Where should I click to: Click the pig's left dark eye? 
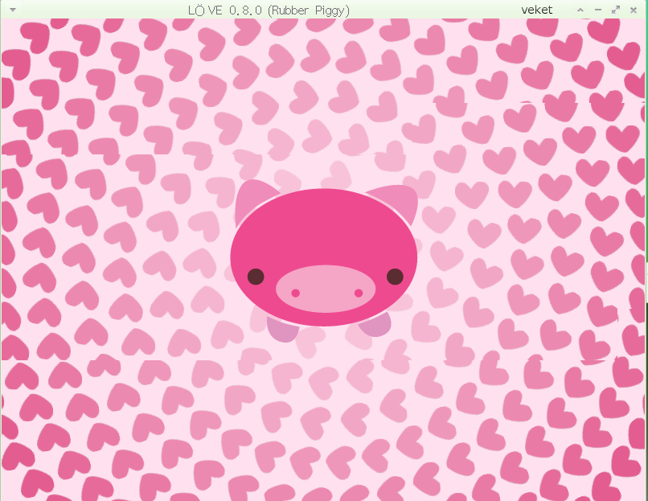[x=256, y=277]
